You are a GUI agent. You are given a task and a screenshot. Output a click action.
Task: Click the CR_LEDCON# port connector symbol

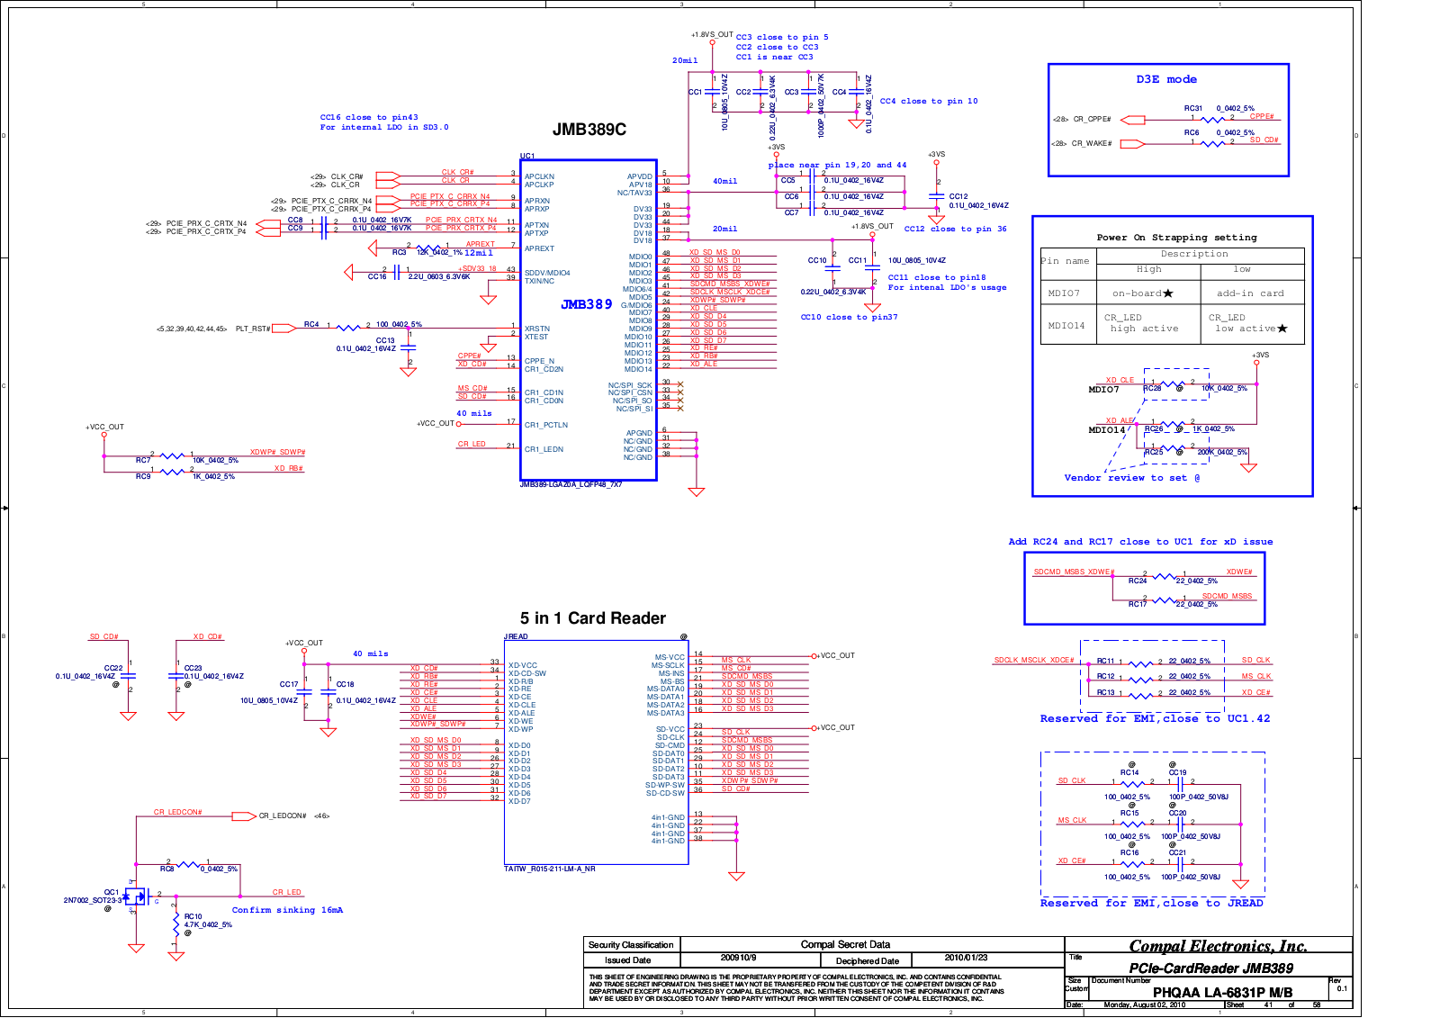[x=244, y=816]
